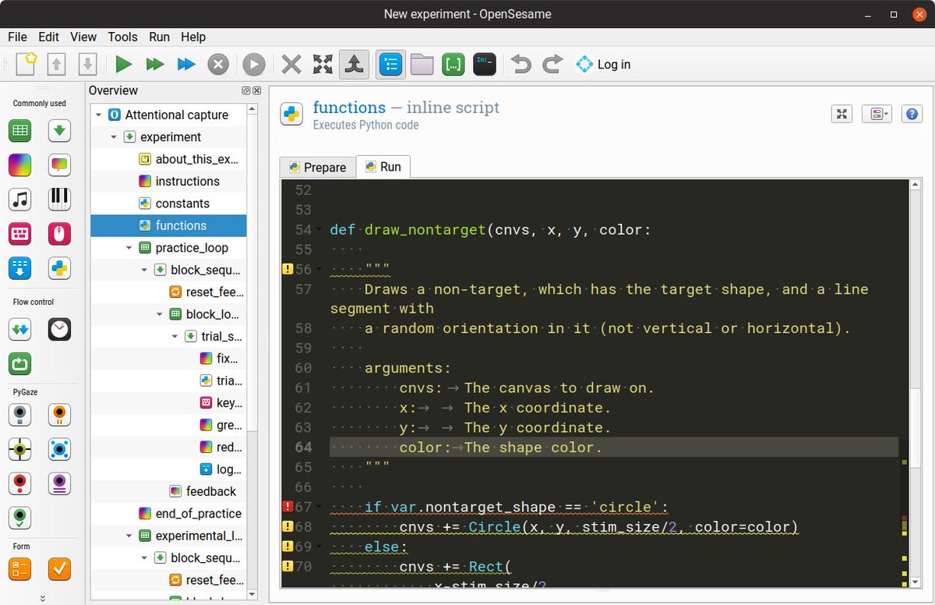Screen dimensions: 935x605
Task: Select the mouse response icon in toolbox
Action: (59, 234)
